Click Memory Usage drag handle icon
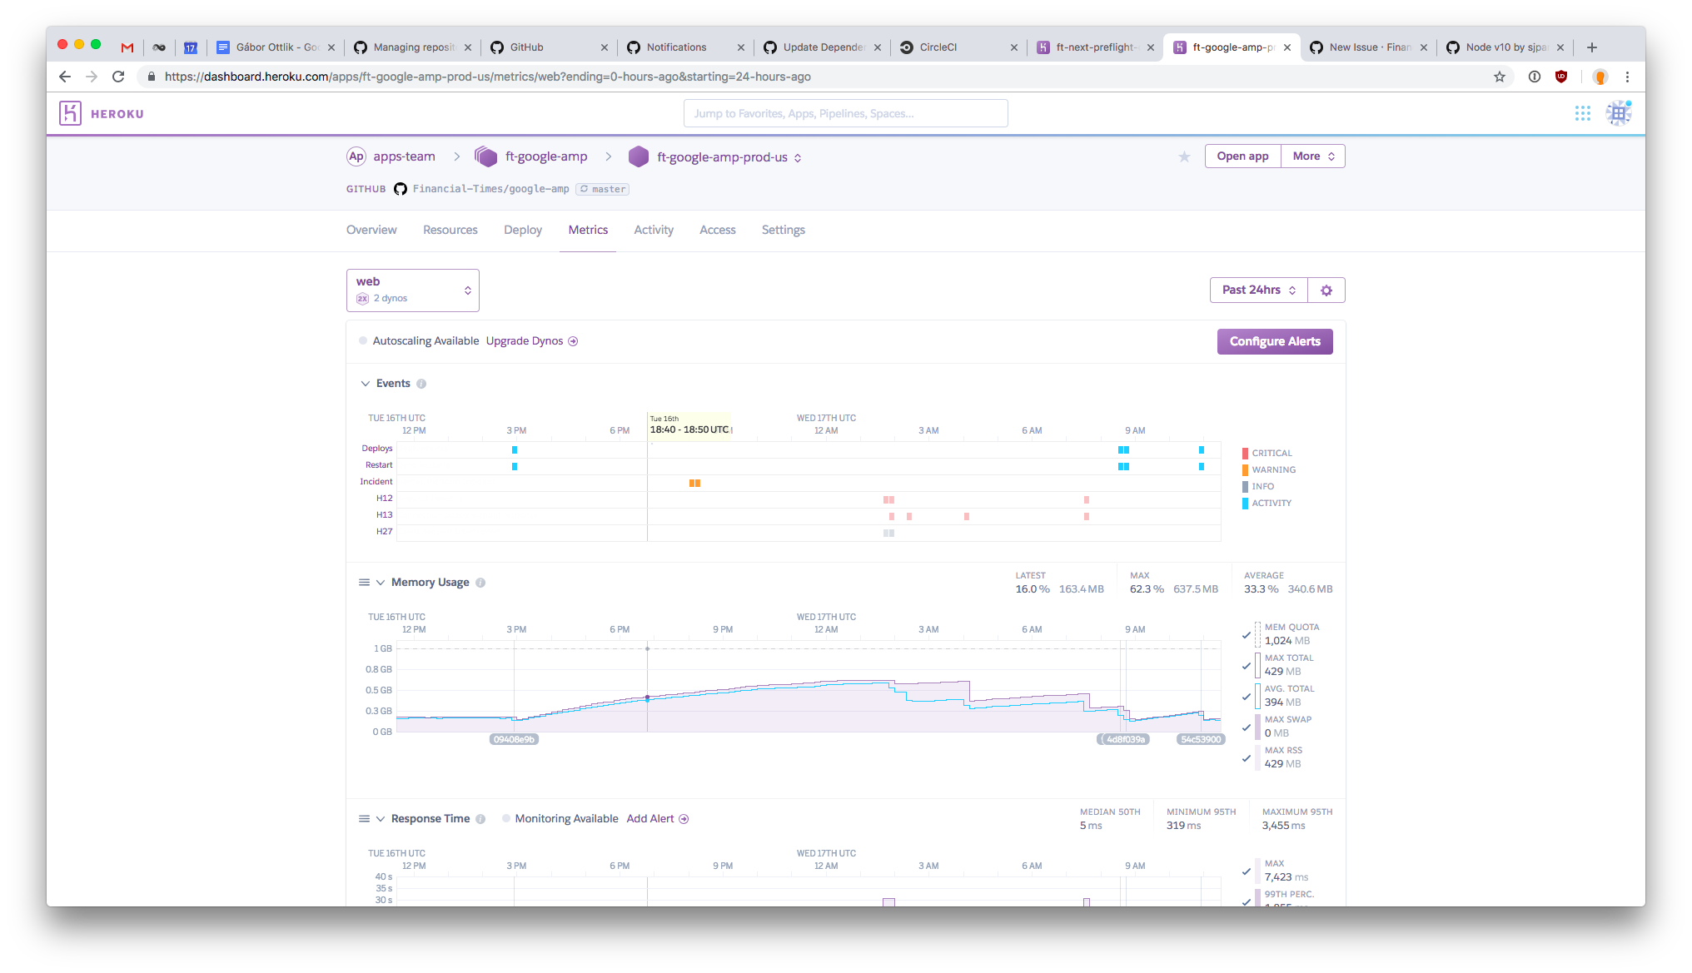The width and height of the screenshot is (1692, 973). coord(364,583)
